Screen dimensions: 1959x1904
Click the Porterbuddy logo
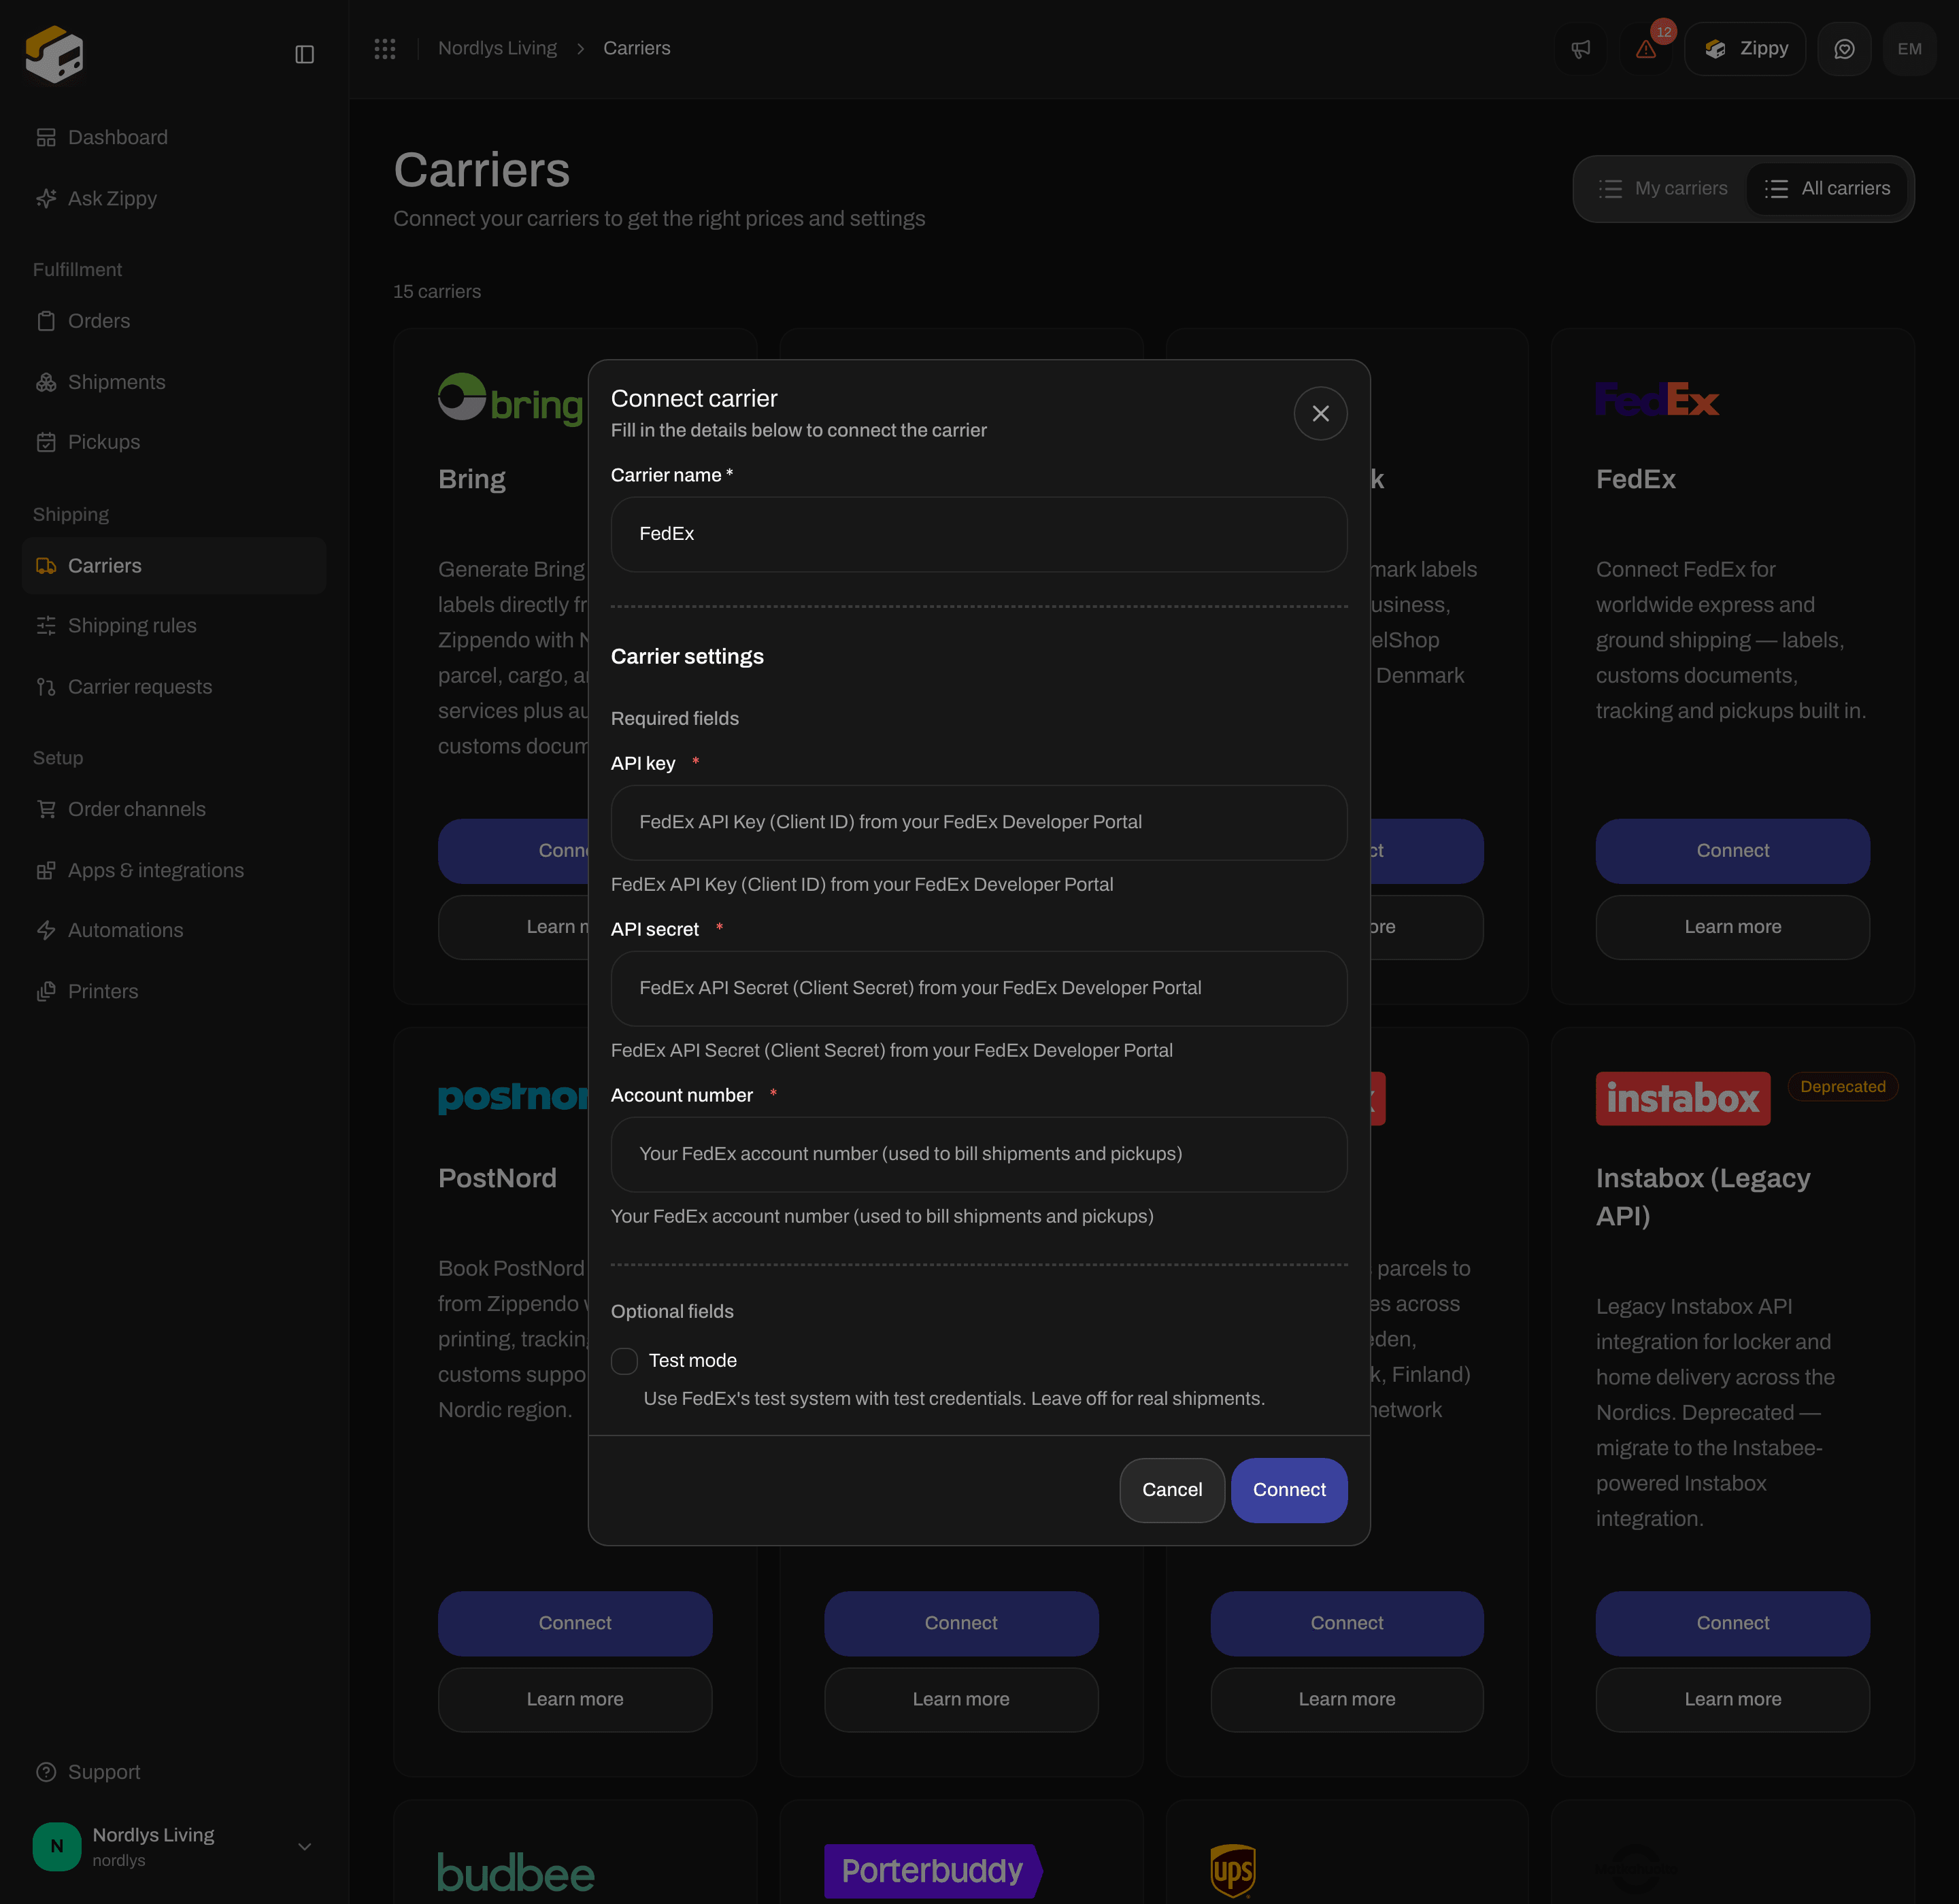[933, 1871]
